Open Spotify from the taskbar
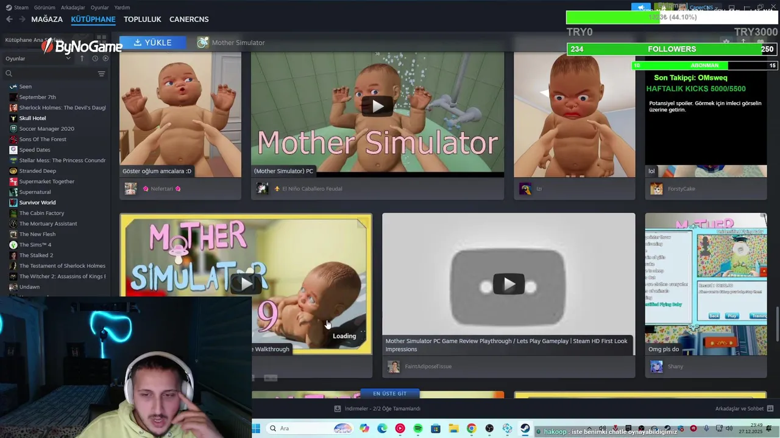The height and width of the screenshot is (438, 780). [x=418, y=428]
